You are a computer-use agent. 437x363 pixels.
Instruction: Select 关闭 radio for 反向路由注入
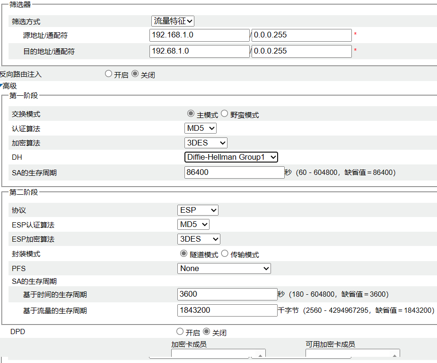pyautogui.click(x=135, y=74)
